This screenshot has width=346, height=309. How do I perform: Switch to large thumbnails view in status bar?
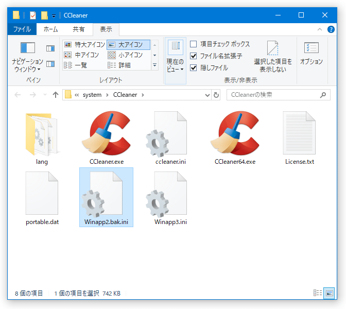(329, 293)
